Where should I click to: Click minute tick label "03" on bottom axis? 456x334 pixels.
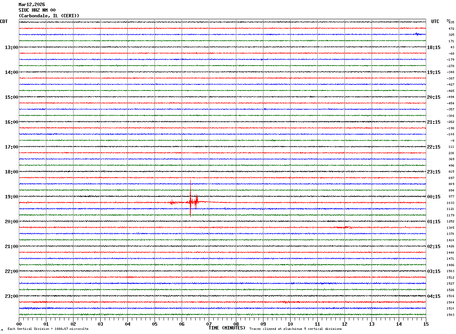[100, 324]
